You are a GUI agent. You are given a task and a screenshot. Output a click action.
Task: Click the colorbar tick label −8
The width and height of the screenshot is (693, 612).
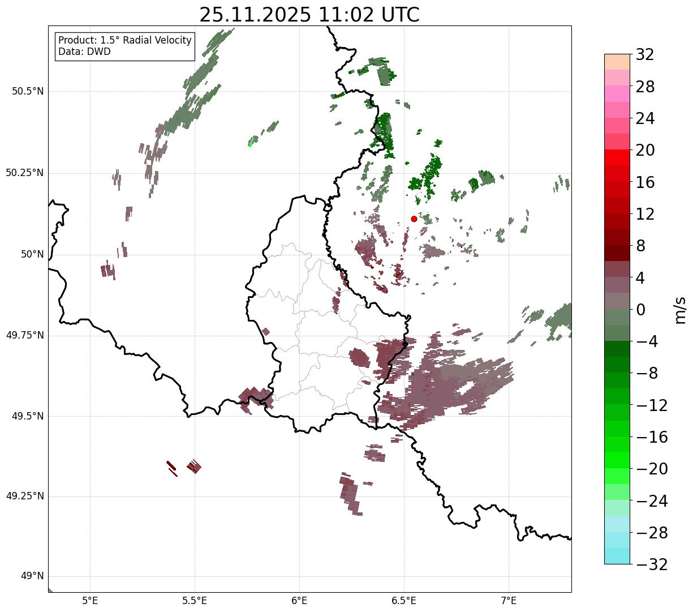[x=647, y=373]
